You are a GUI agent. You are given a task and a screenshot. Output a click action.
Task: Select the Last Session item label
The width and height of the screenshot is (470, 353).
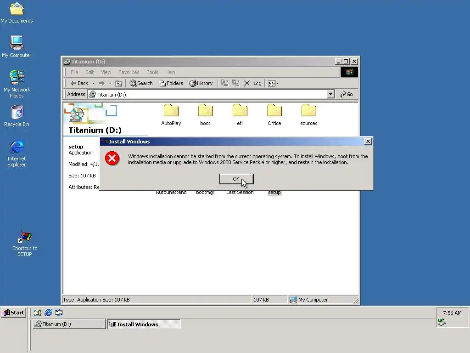pos(240,193)
